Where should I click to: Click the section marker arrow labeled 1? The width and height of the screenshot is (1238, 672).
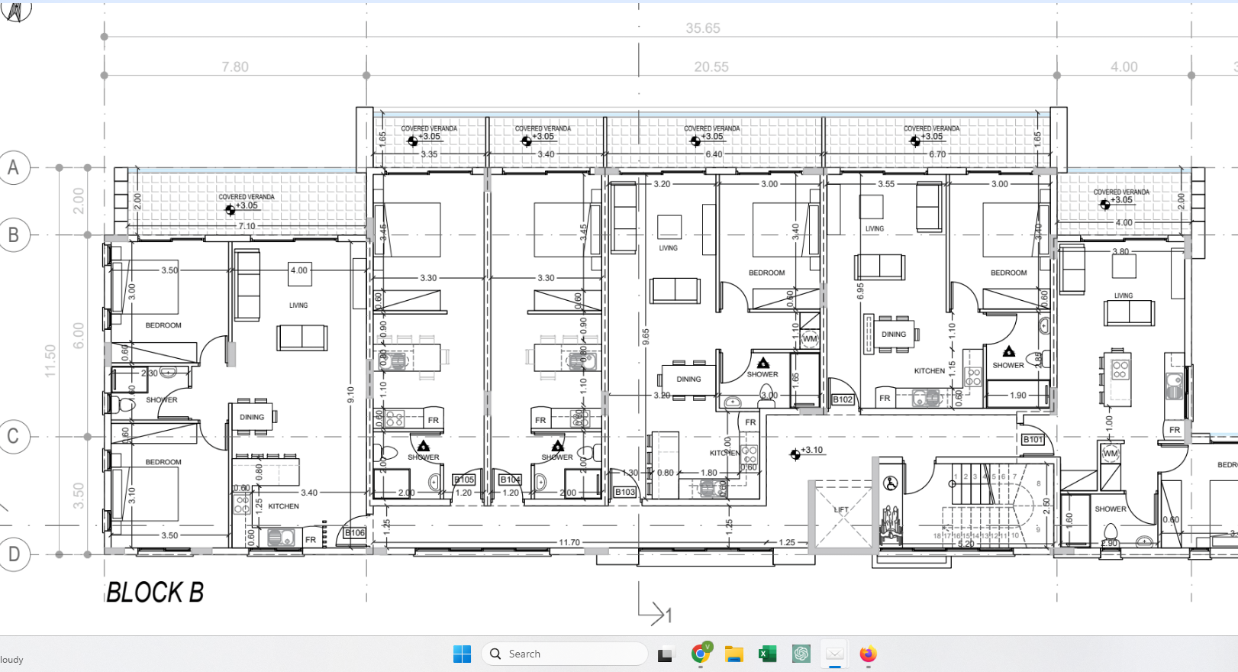pos(654,612)
